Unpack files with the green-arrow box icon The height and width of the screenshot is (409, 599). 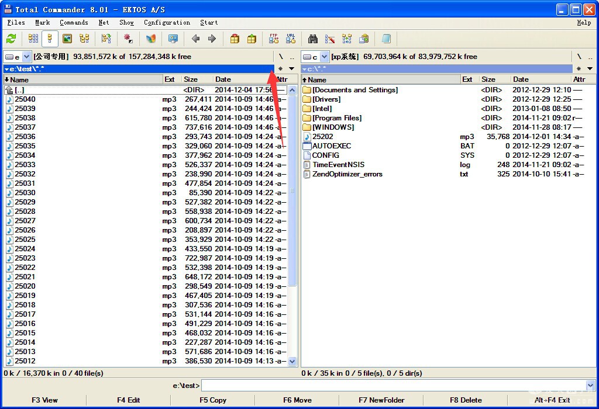(252, 39)
